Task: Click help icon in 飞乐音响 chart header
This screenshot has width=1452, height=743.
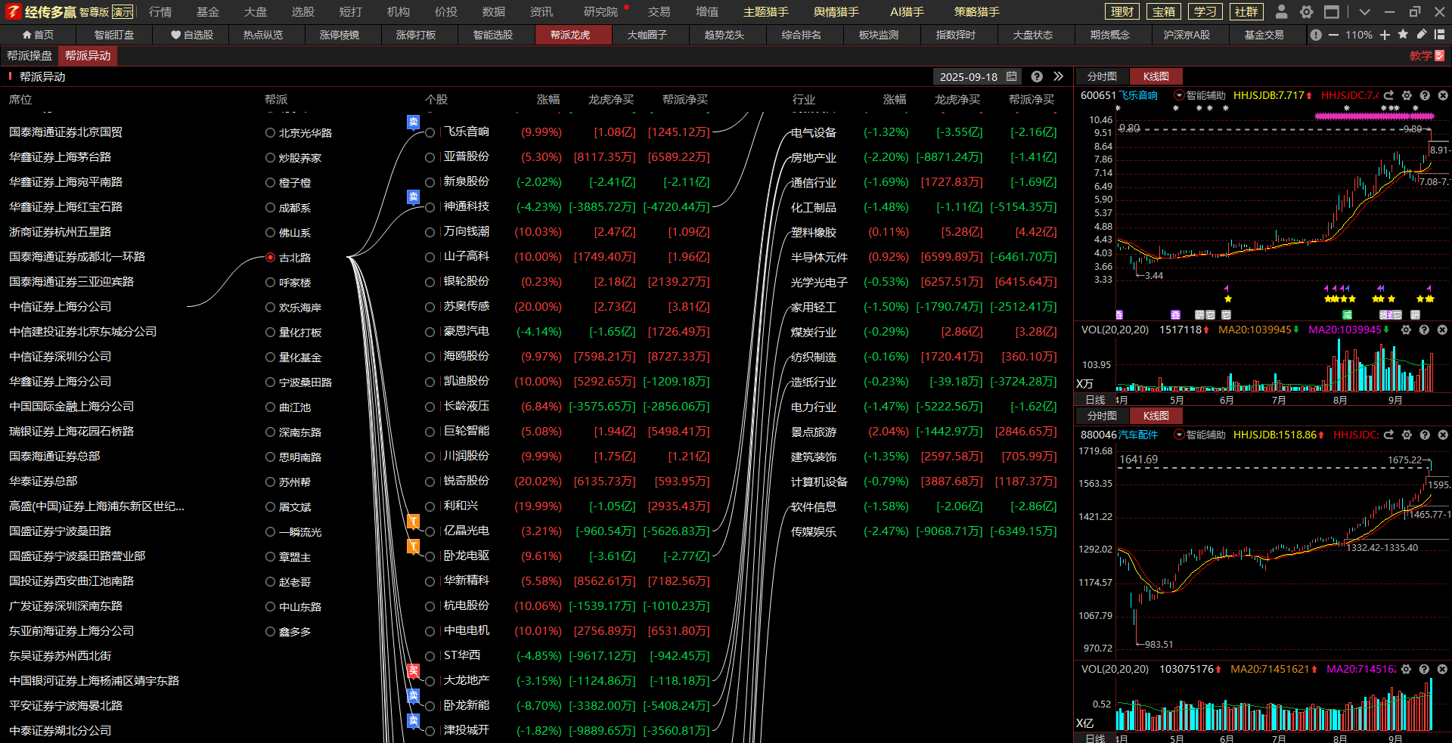Action: click(1425, 95)
